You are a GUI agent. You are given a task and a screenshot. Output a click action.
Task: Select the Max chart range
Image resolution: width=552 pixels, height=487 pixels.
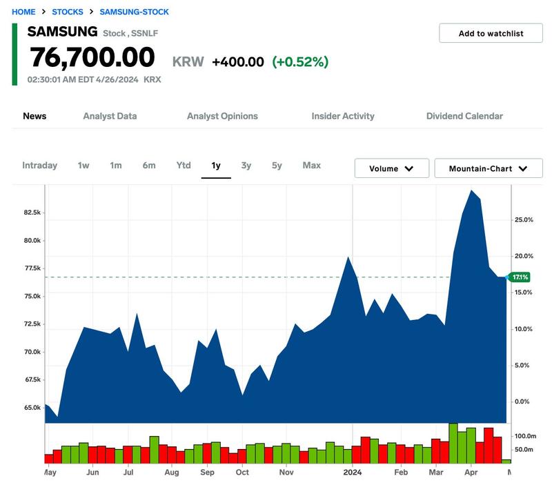click(x=312, y=166)
